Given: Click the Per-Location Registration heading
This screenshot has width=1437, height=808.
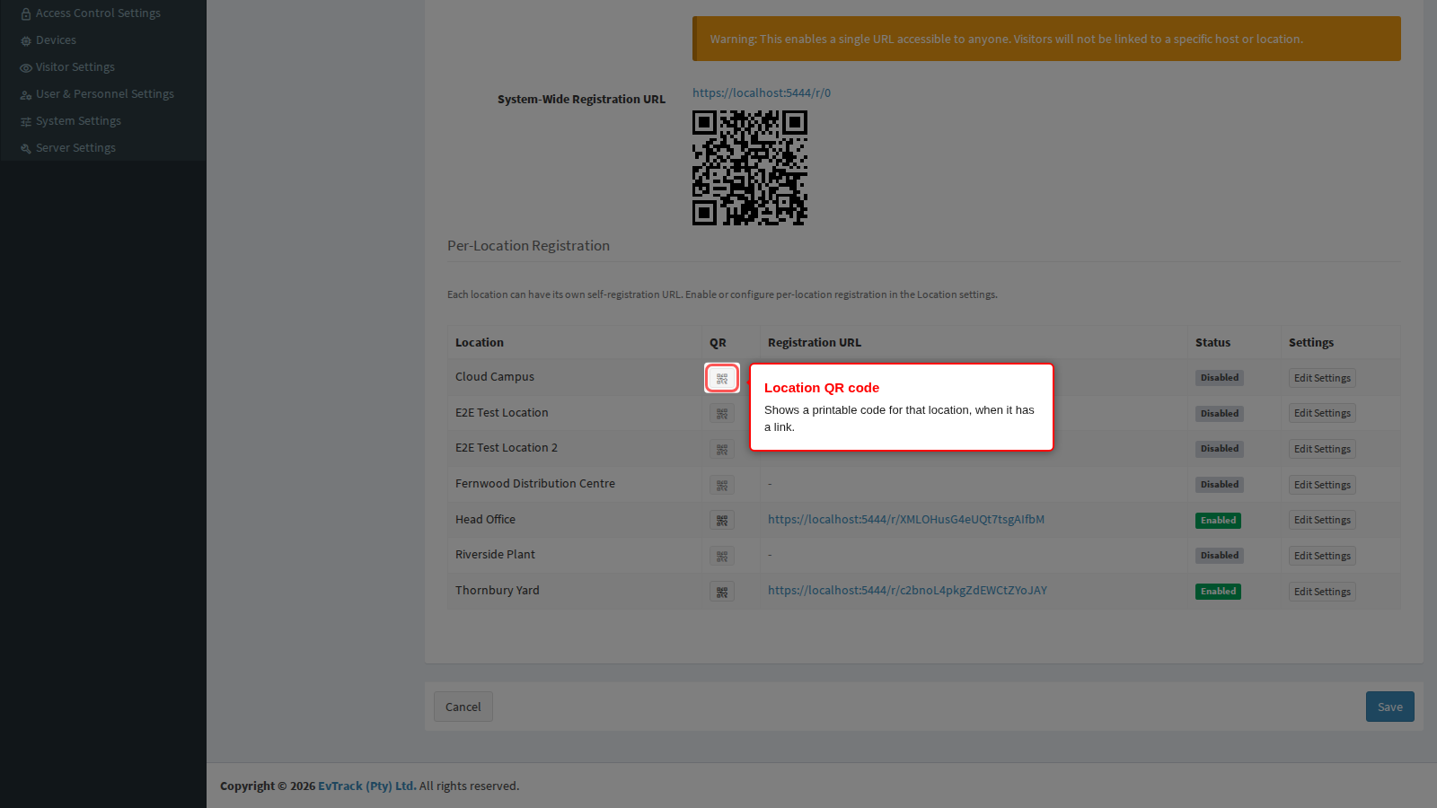Looking at the screenshot, I should point(528,245).
